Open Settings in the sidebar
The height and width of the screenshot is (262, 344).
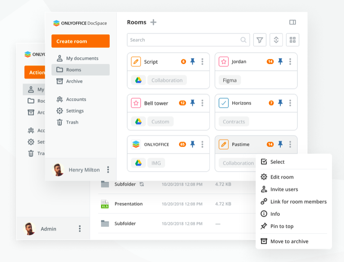click(80, 111)
